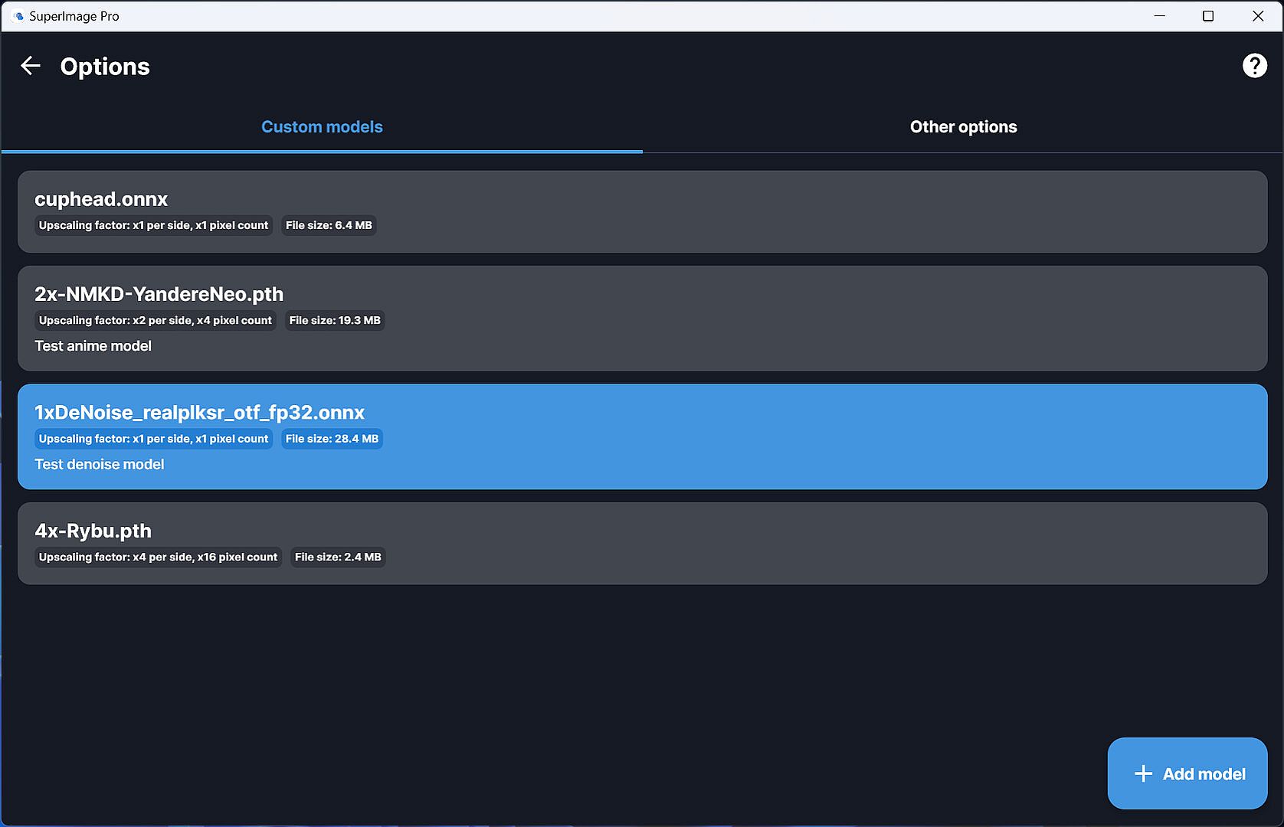The width and height of the screenshot is (1284, 827).
Task: Switch to the Custom models tab
Action: point(322,127)
